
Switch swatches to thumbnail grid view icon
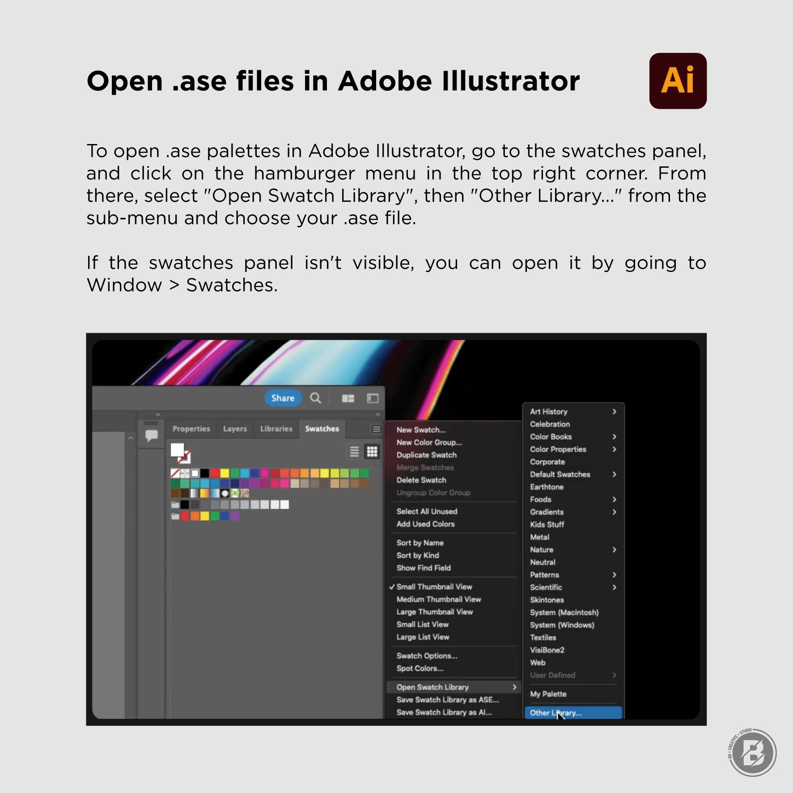click(x=372, y=452)
